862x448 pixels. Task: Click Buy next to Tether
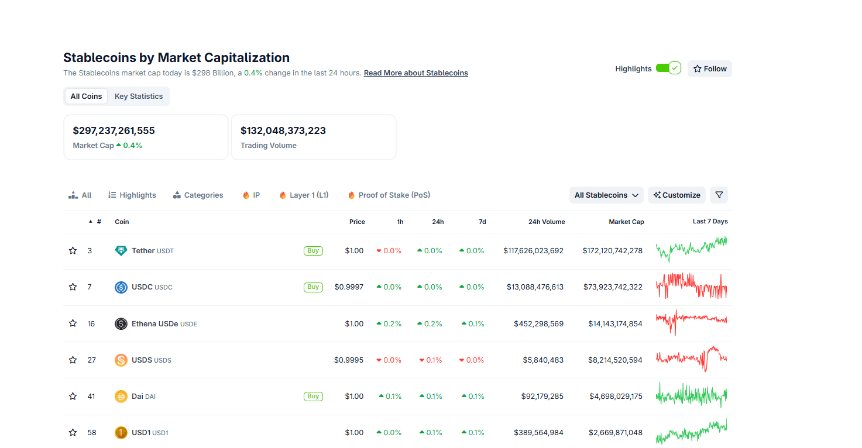click(x=313, y=251)
